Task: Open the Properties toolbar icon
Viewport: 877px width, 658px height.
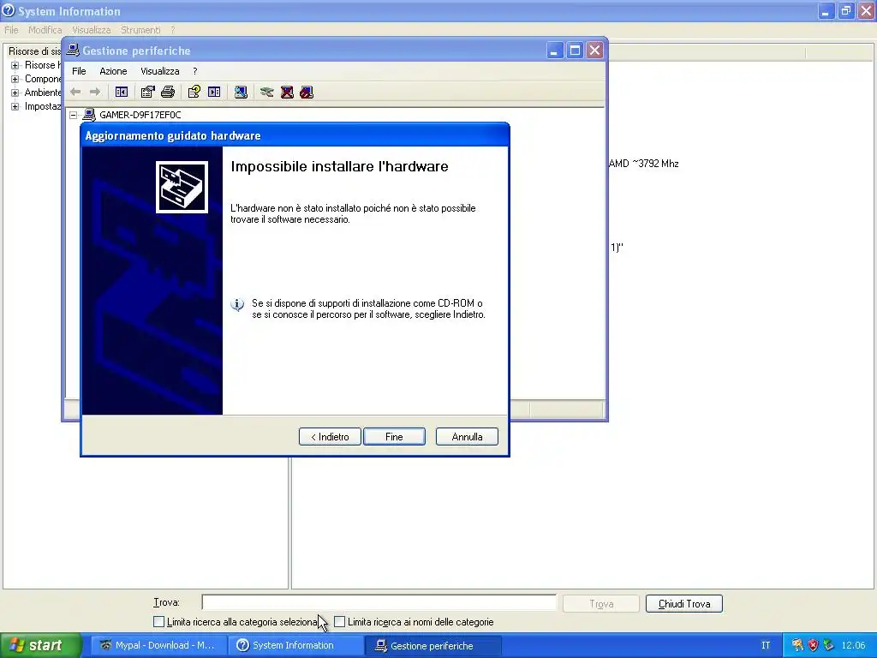Action: (x=147, y=92)
